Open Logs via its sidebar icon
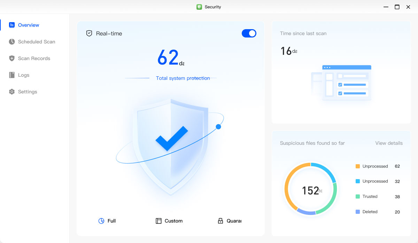Viewport: 418px width, 243px height. 11,75
